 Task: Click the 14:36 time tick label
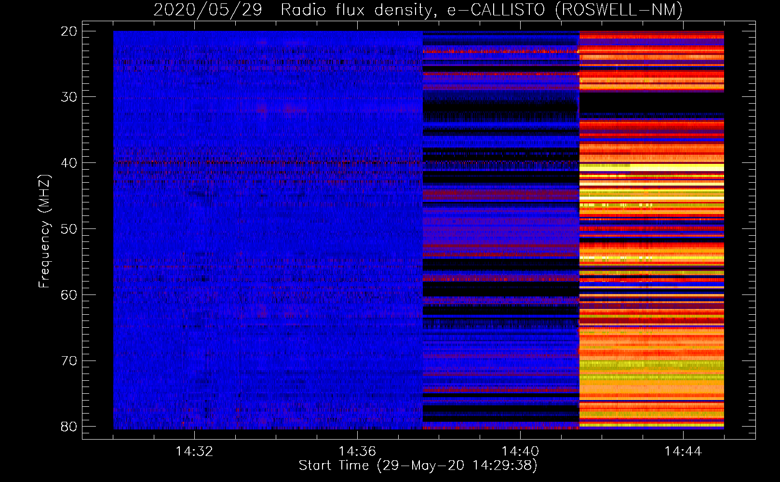(357, 452)
